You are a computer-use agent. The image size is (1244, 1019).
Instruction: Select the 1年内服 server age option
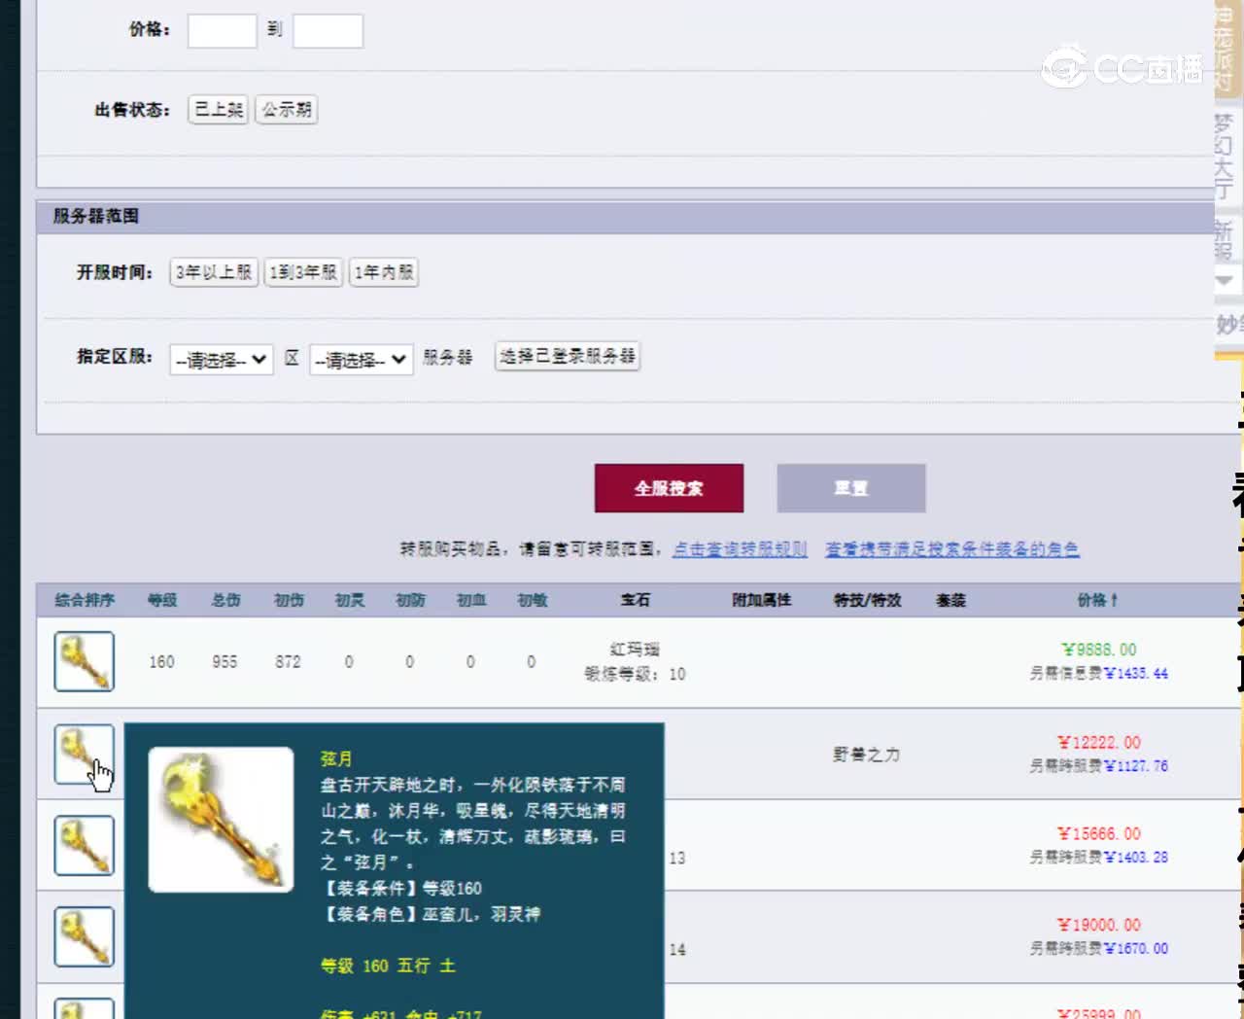(x=384, y=272)
